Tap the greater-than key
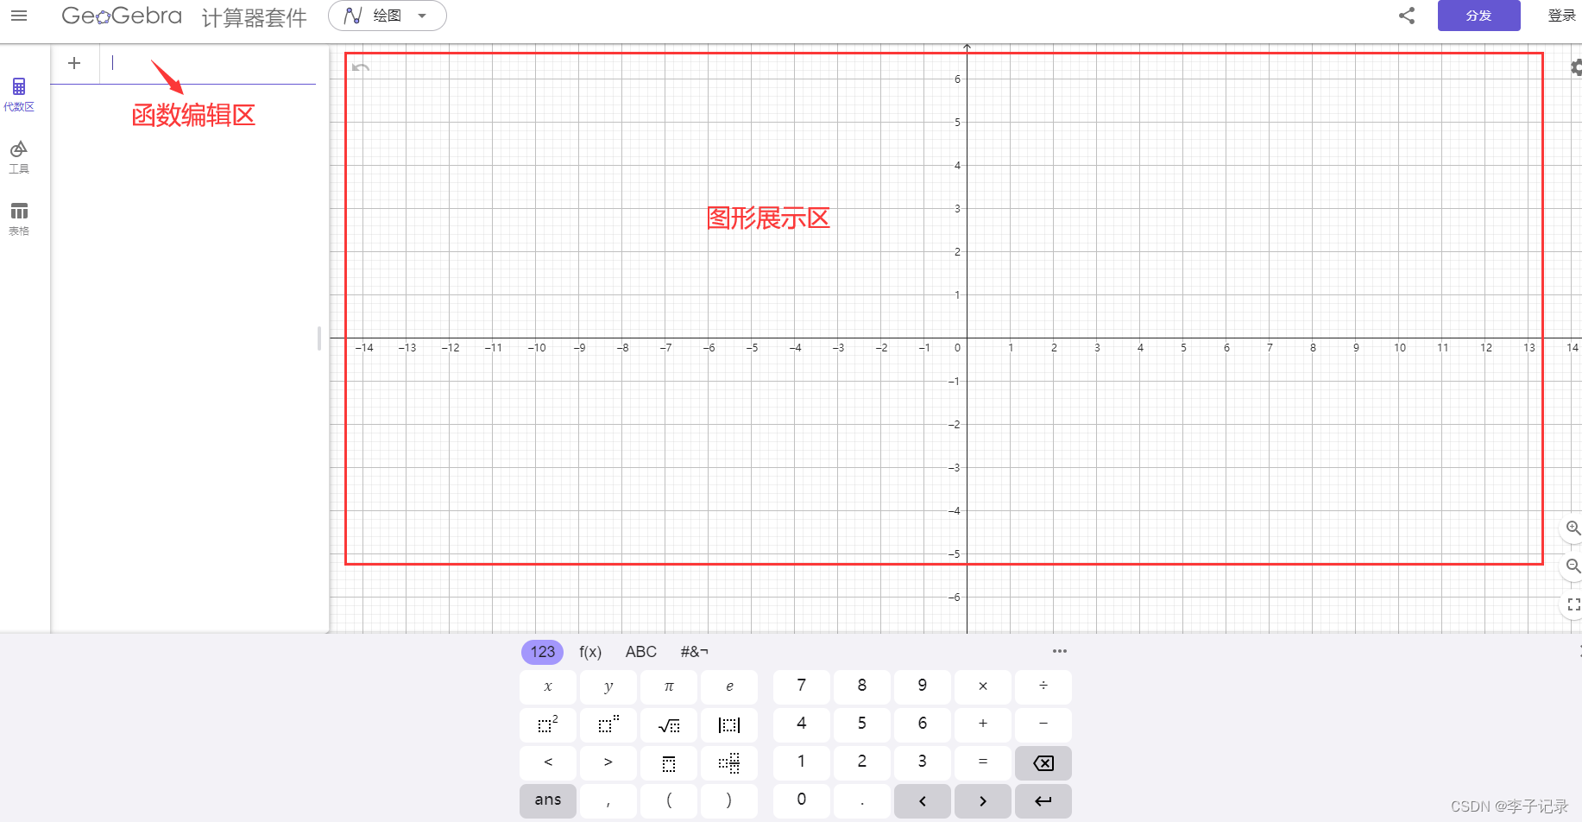The width and height of the screenshot is (1582, 822). click(608, 762)
